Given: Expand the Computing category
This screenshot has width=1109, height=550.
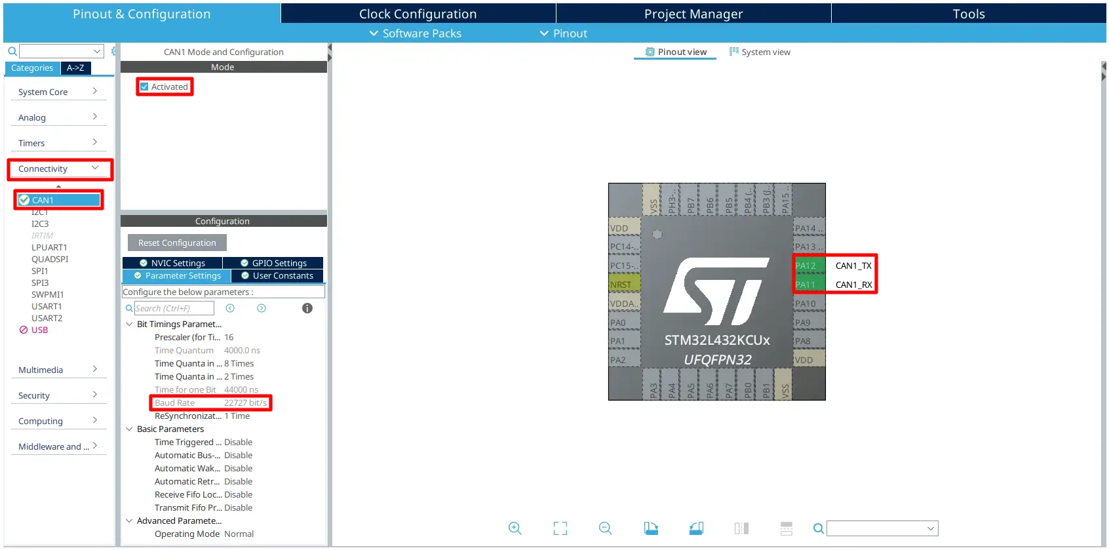Looking at the screenshot, I should coord(58,421).
